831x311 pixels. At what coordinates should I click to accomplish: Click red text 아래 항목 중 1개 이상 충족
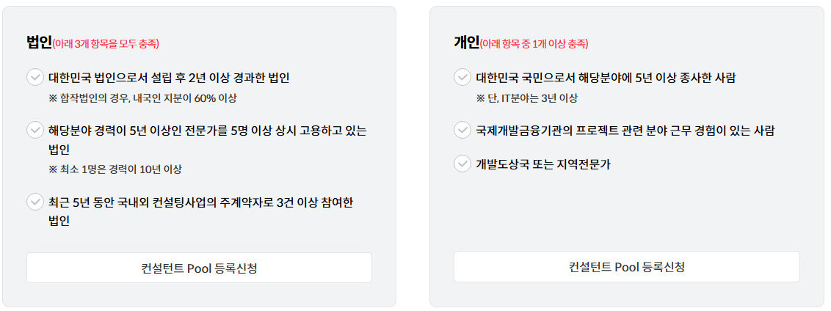coord(534,44)
